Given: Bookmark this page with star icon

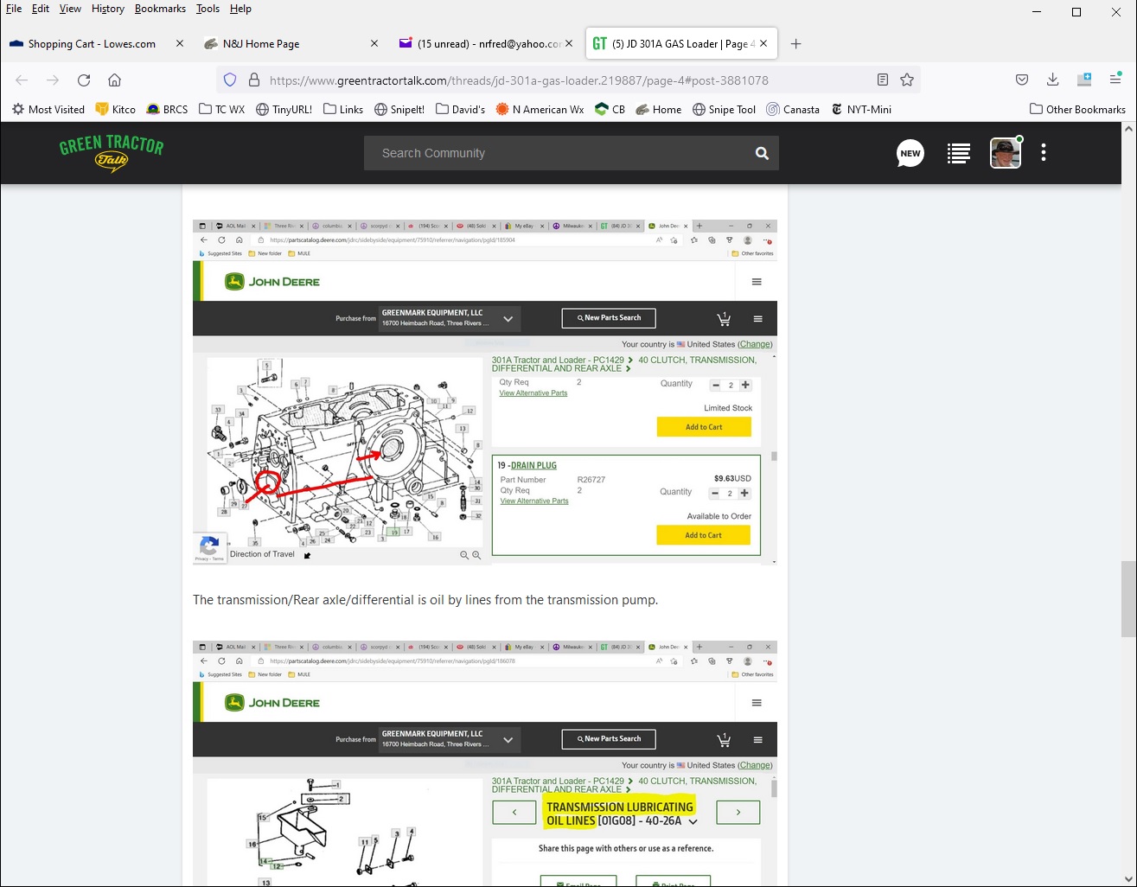Looking at the screenshot, I should (x=907, y=80).
